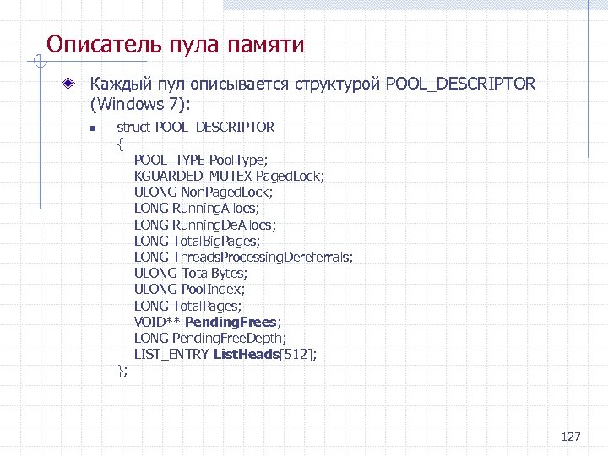Click the field 'LONG RunningDeAllocs;'

205,225
